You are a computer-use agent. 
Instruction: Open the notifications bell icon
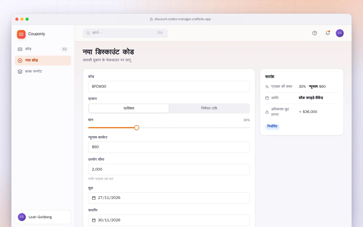(328, 33)
